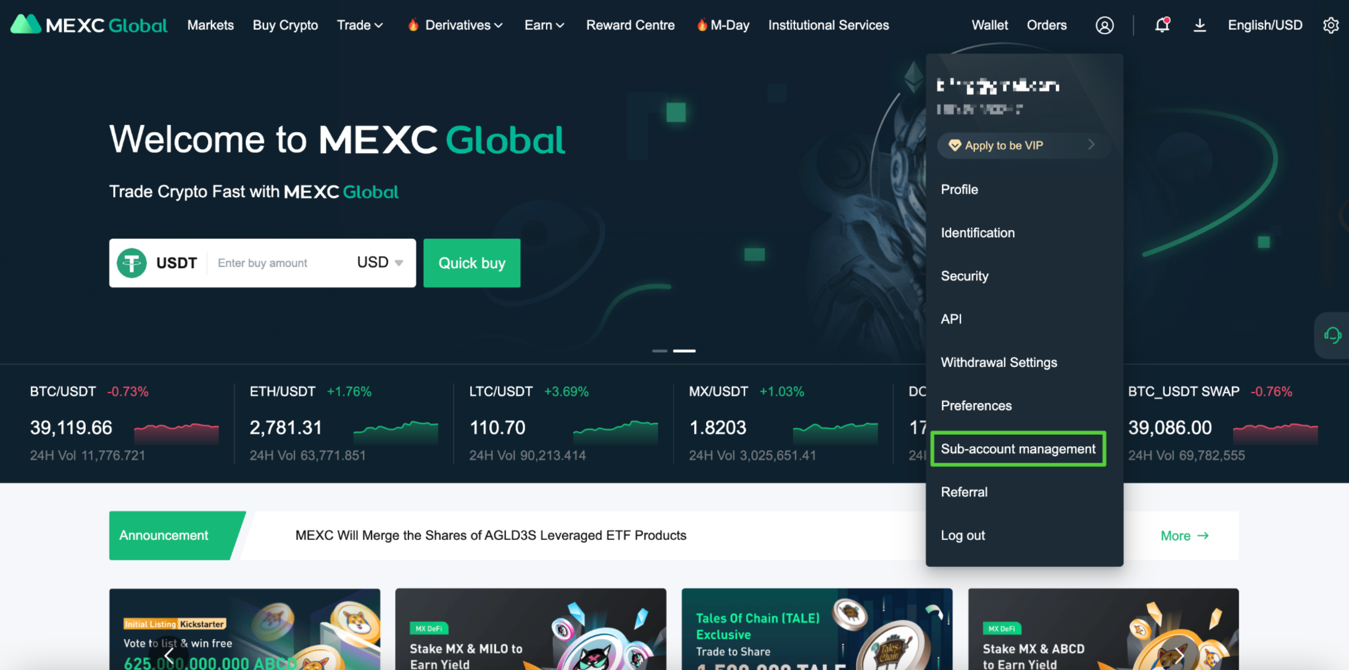Click the Enter buy amount field
The height and width of the screenshot is (670, 1349).
[x=279, y=263]
